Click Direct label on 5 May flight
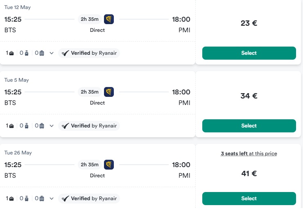Viewport: 303px width, 210px height. tap(97, 103)
